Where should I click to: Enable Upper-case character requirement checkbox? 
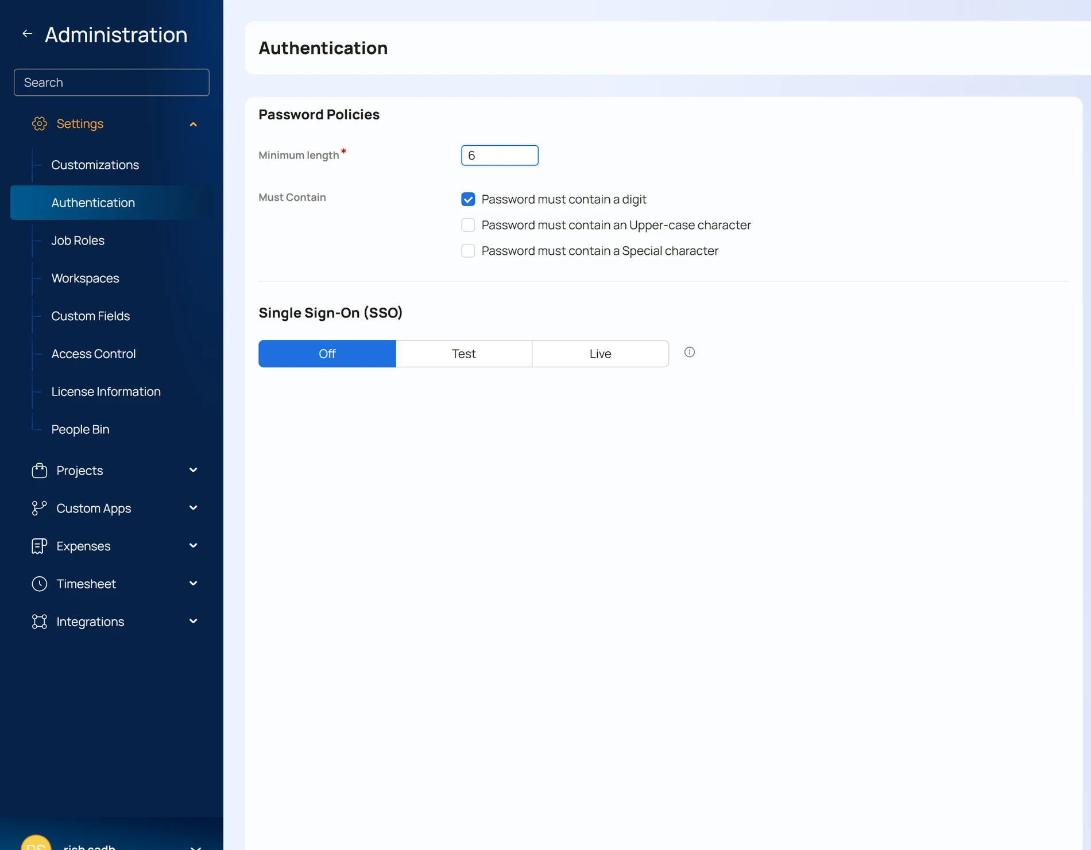click(x=468, y=225)
